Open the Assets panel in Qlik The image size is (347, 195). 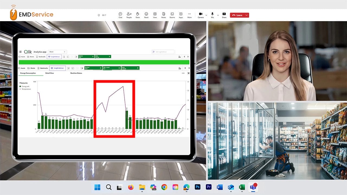[23, 68]
